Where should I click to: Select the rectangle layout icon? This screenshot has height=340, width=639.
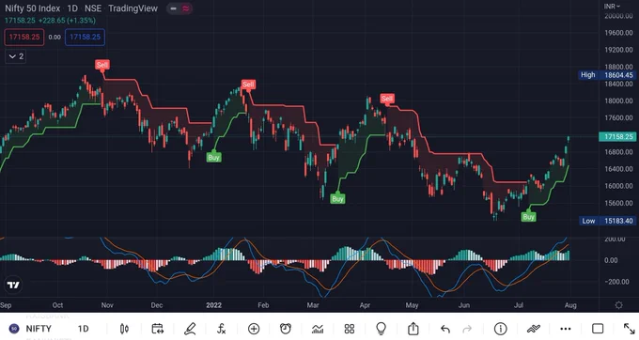[598, 329]
